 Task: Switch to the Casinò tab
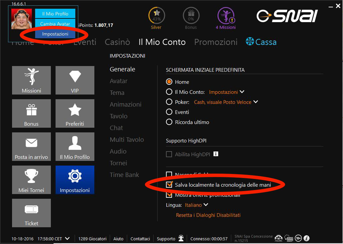click(117, 42)
